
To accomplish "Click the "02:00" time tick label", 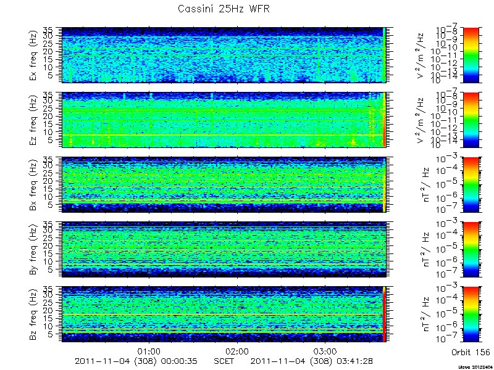I will click(237, 351).
